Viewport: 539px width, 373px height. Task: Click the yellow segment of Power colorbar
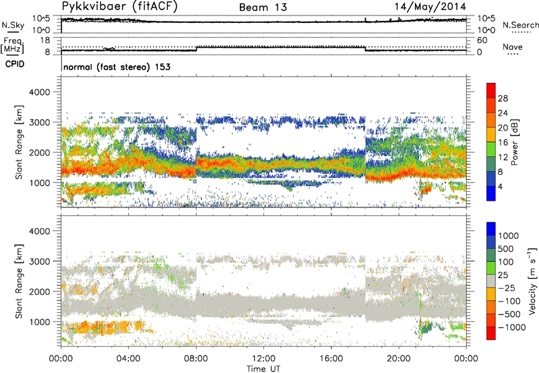point(491,135)
